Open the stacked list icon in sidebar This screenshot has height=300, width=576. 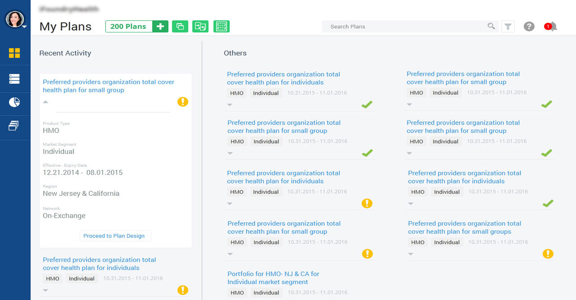point(14,79)
